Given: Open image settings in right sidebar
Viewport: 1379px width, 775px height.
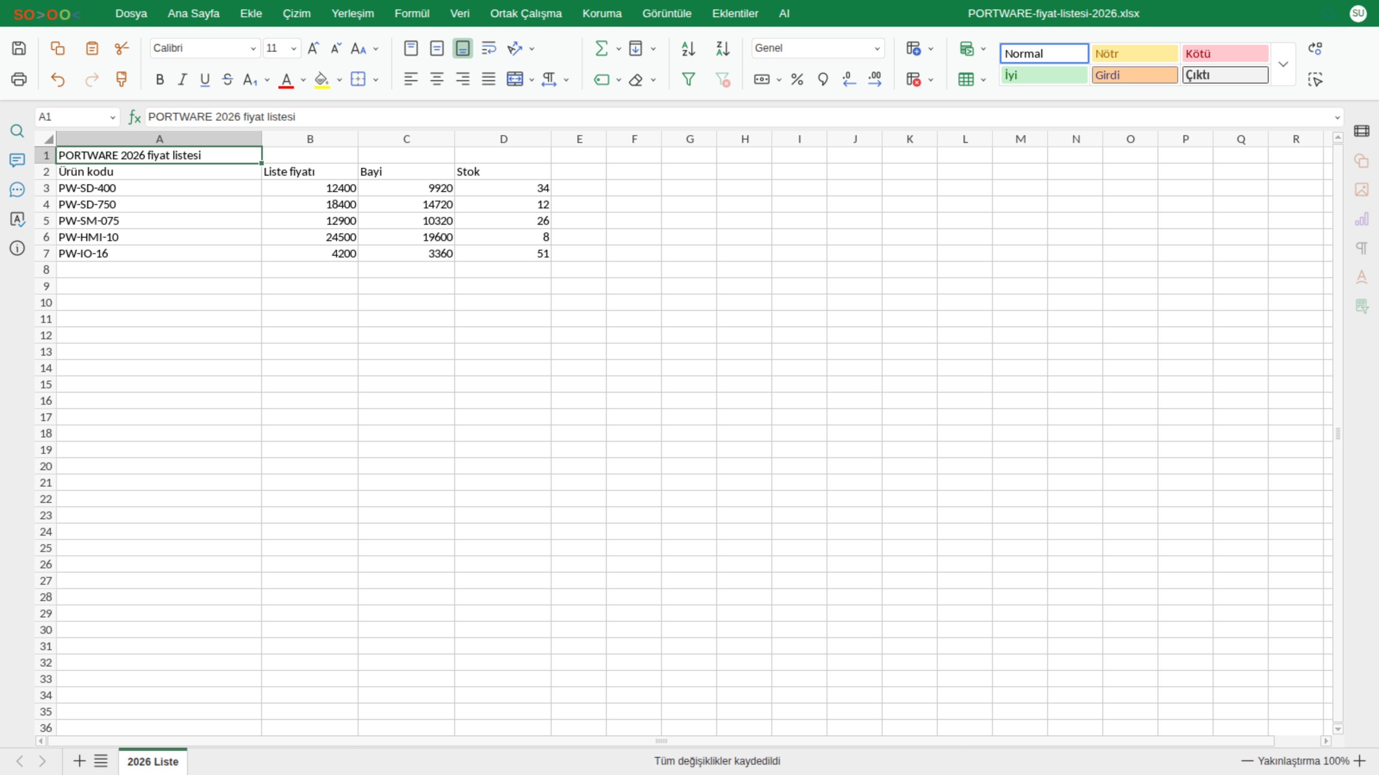Looking at the screenshot, I should 1362,189.
